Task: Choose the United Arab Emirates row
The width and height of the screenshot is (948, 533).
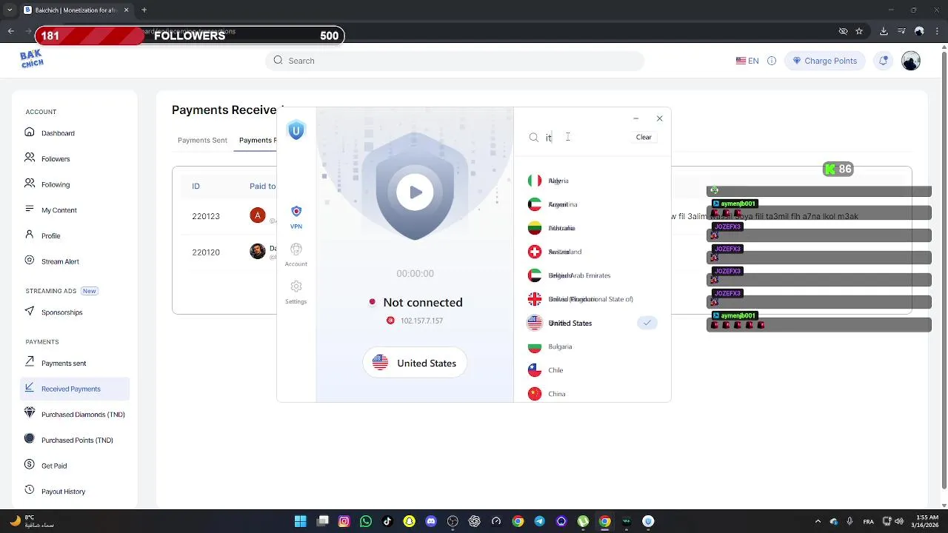Action: point(592,275)
